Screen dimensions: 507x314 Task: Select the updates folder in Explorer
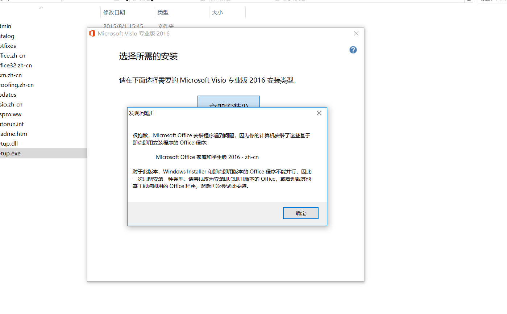click(8, 95)
